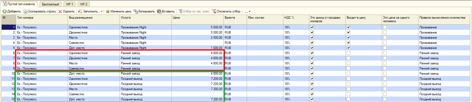Click the Правило вычисления количества column header
The width and height of the screenshot is (472, 102).
pyautogui.click(x=444, y=19)
